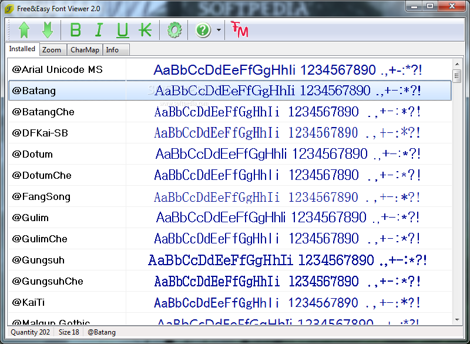Image resolution: width=470 pixels, height=344 pixels.
Task: Click Size 18 in status bar
Action: click(x=69, y=332)
